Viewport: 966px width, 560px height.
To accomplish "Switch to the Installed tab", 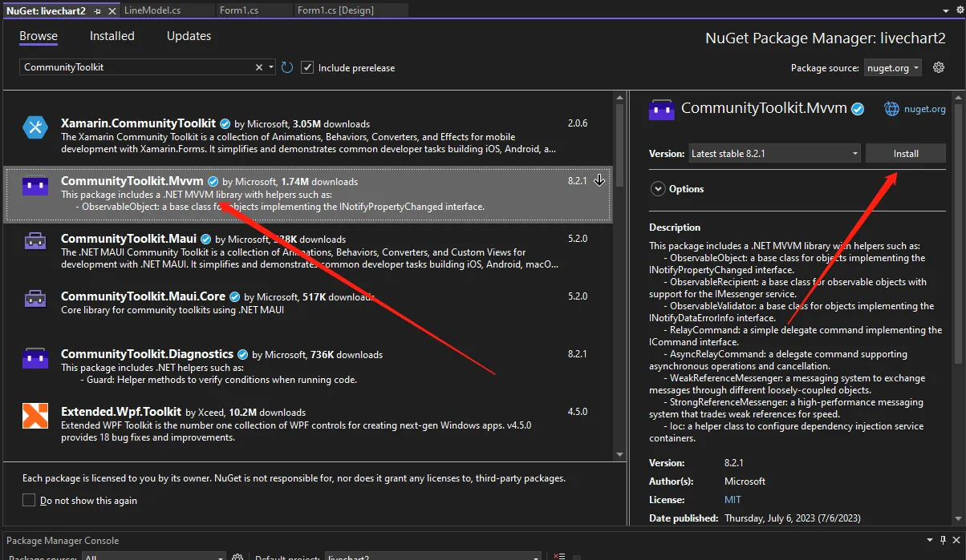I will (112, 36).
